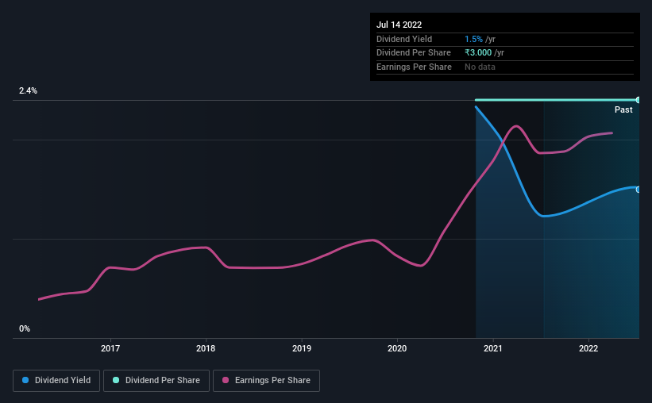Click the teal endpoint marker of the dividend per share line
This screenshot has height=403, width=652.
tap(638, 100)
